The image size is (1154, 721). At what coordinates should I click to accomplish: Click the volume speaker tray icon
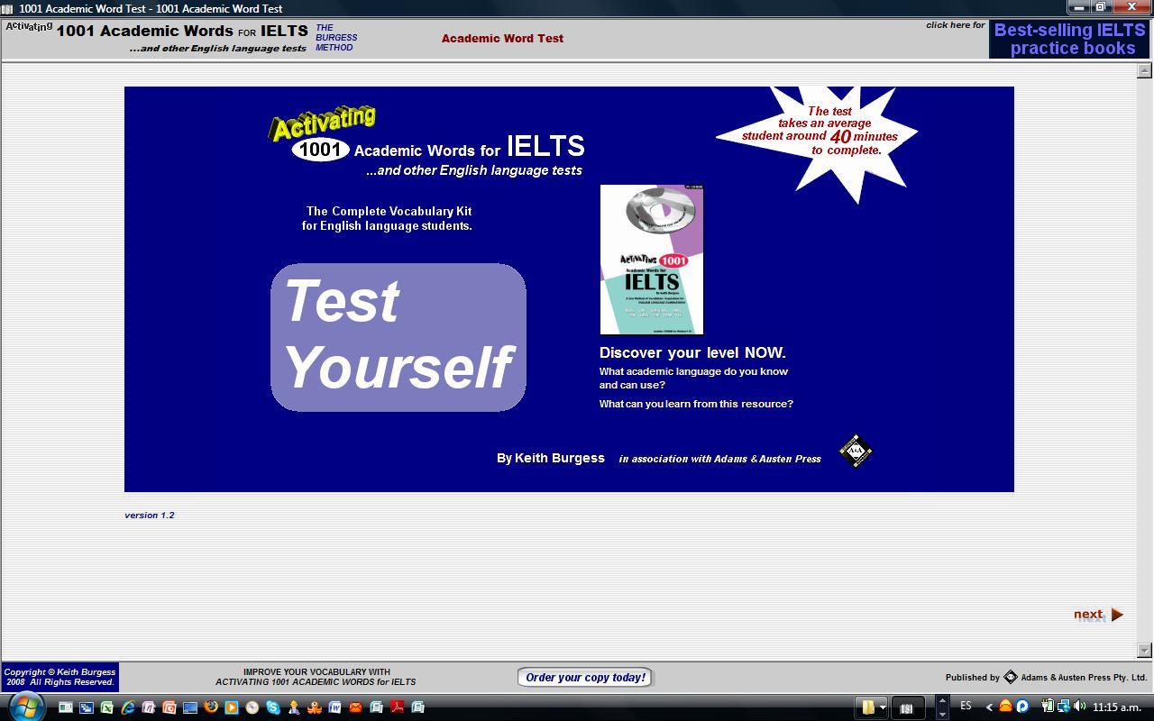click(x=1078, y=707)
